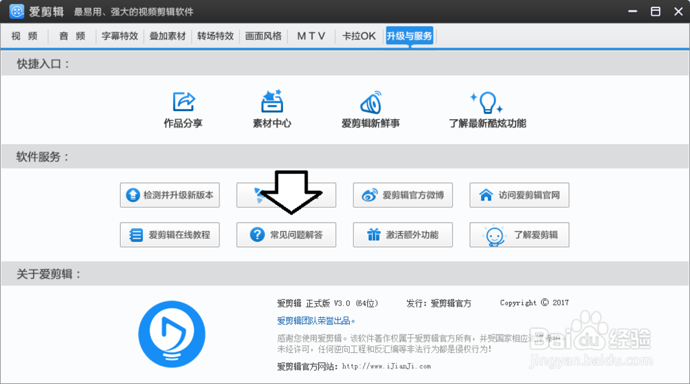Click the large 爱剪辑 logo in the about section
This screenshot has height=384, width=690.
(x=172, y=334)
